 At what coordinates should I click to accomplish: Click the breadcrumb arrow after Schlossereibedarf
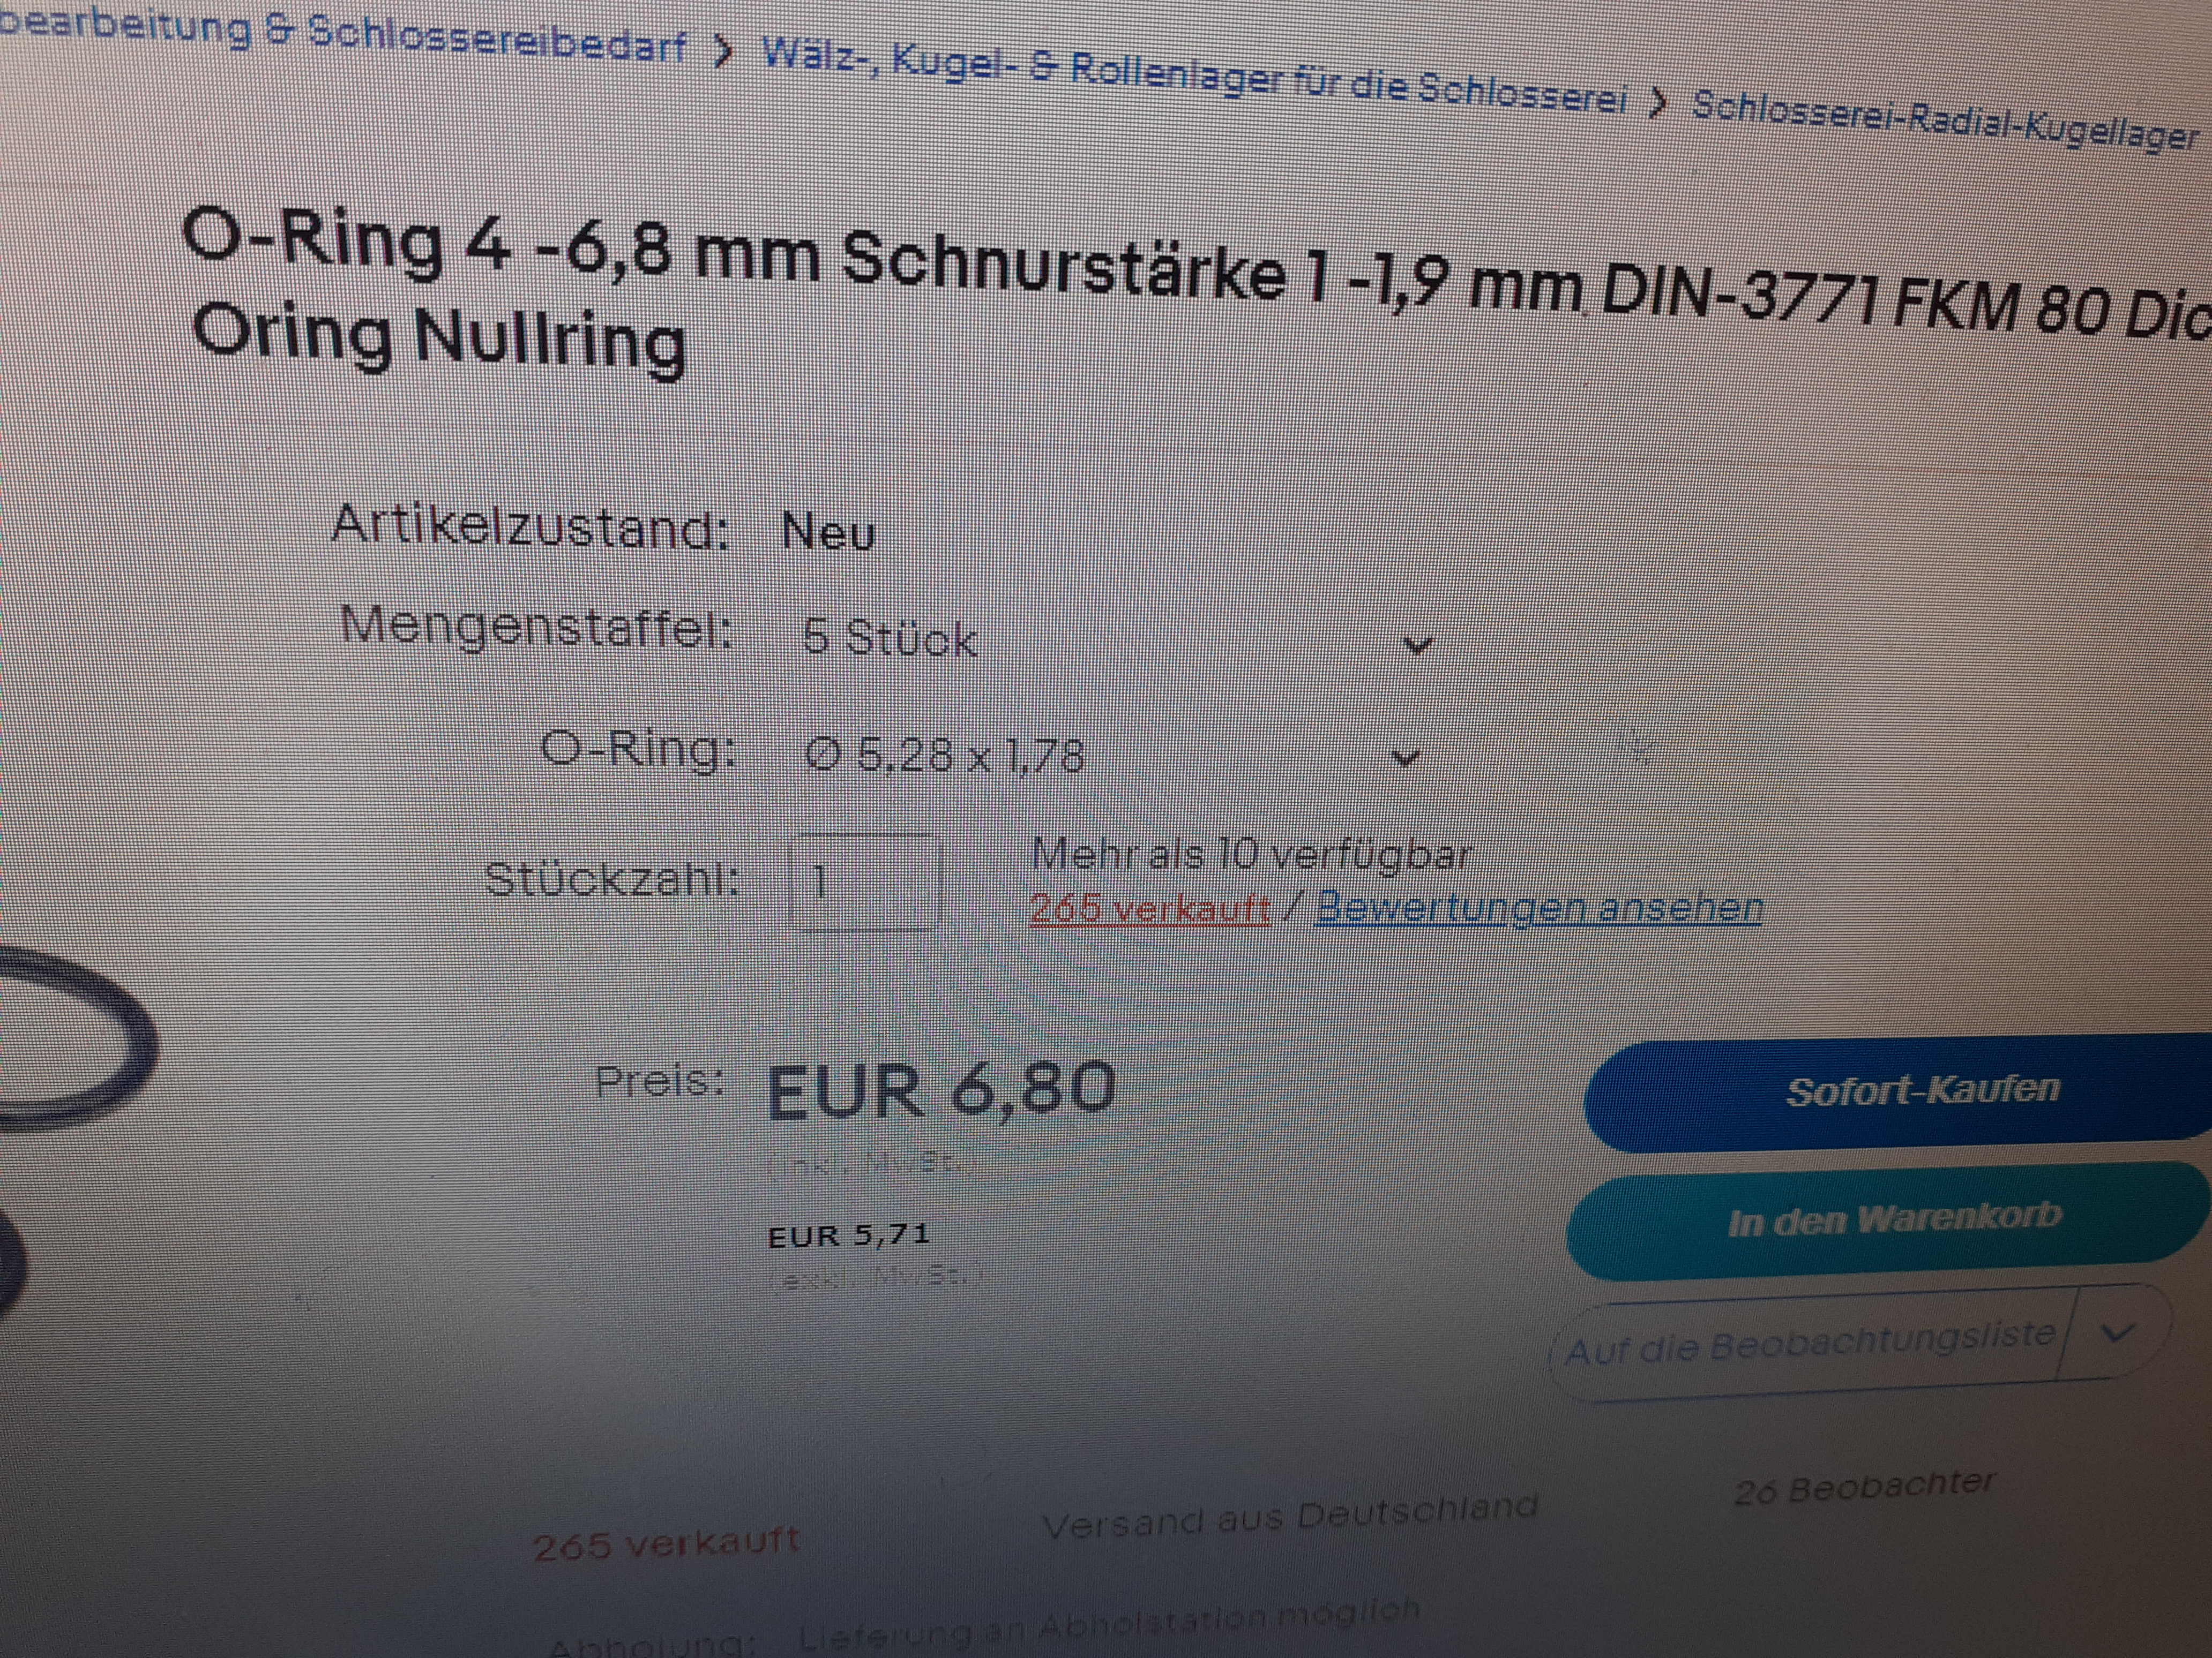(724, 50)
